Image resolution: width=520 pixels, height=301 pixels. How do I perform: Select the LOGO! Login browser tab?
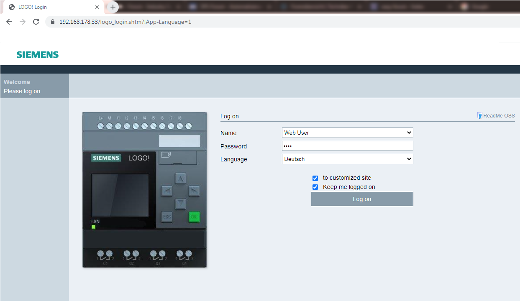53,7
